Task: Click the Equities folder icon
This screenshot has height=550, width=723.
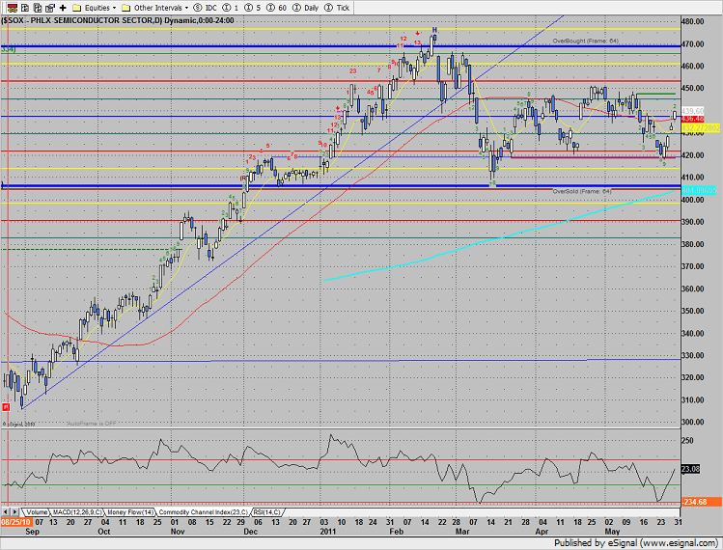Action: pyautogui.click(x=77, y=8)
